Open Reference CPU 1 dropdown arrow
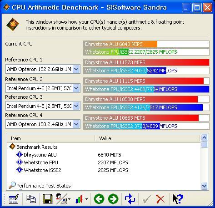 coord(76,69)
